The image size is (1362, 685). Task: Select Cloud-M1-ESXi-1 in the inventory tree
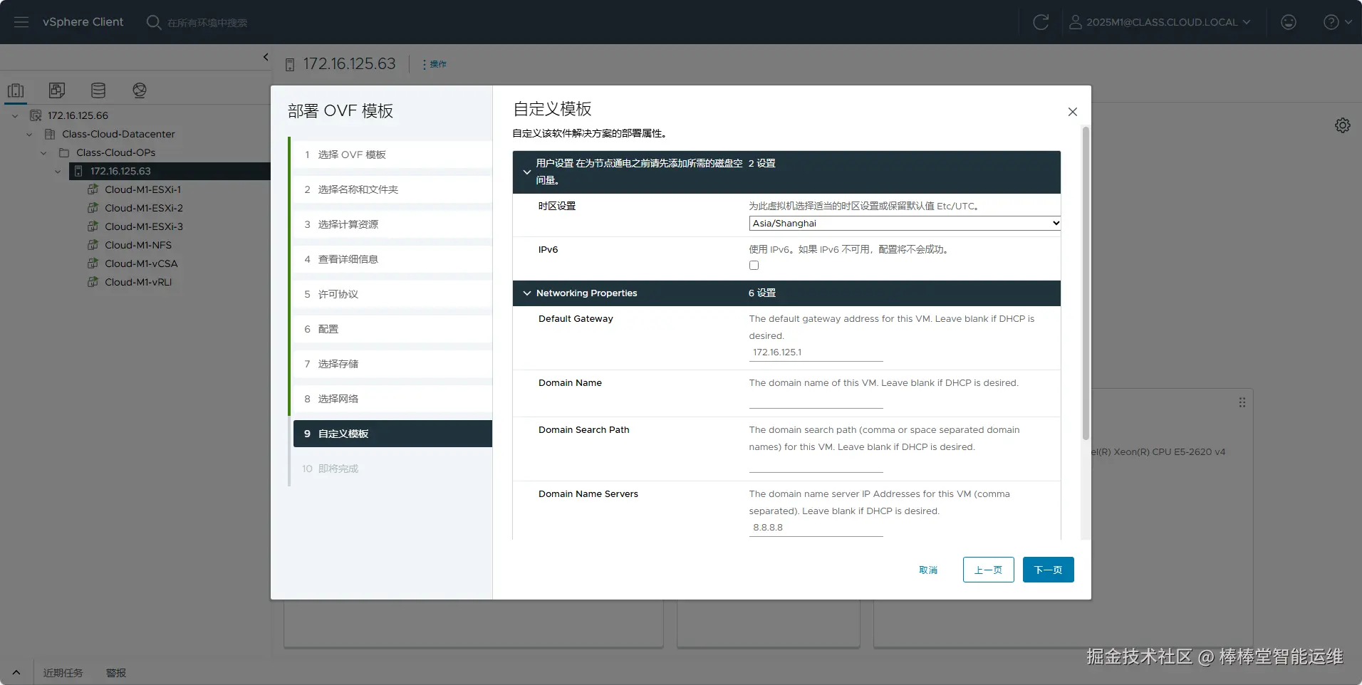(142, 189)
